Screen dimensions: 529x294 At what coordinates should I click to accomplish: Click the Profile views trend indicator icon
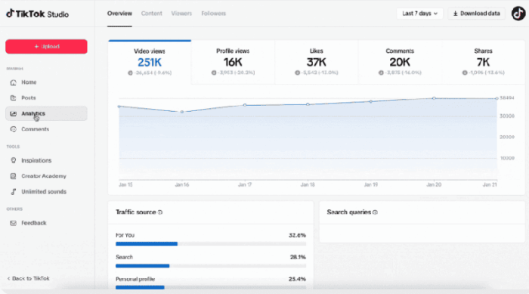[214, 73]
